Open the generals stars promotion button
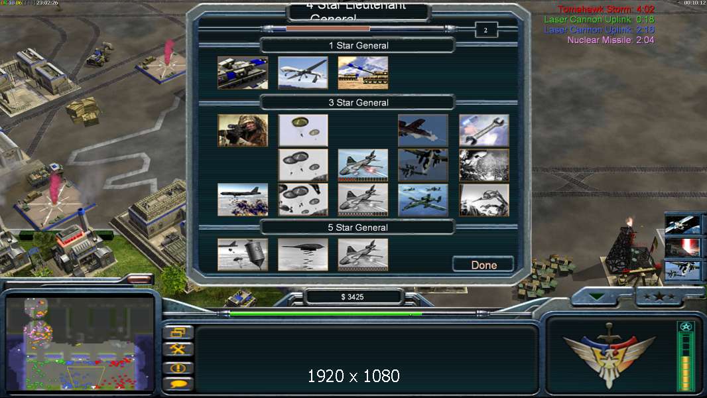The width and height of the screenshot is (707, 398). pyautogui.click(x=659, y=297)
